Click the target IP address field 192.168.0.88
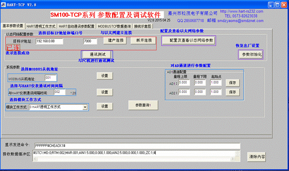The width and height of the screenshot is (289, 171). tap(49, 41)
